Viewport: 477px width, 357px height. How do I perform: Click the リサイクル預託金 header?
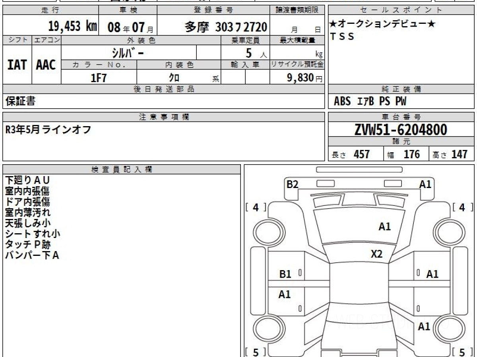(297, 65)
